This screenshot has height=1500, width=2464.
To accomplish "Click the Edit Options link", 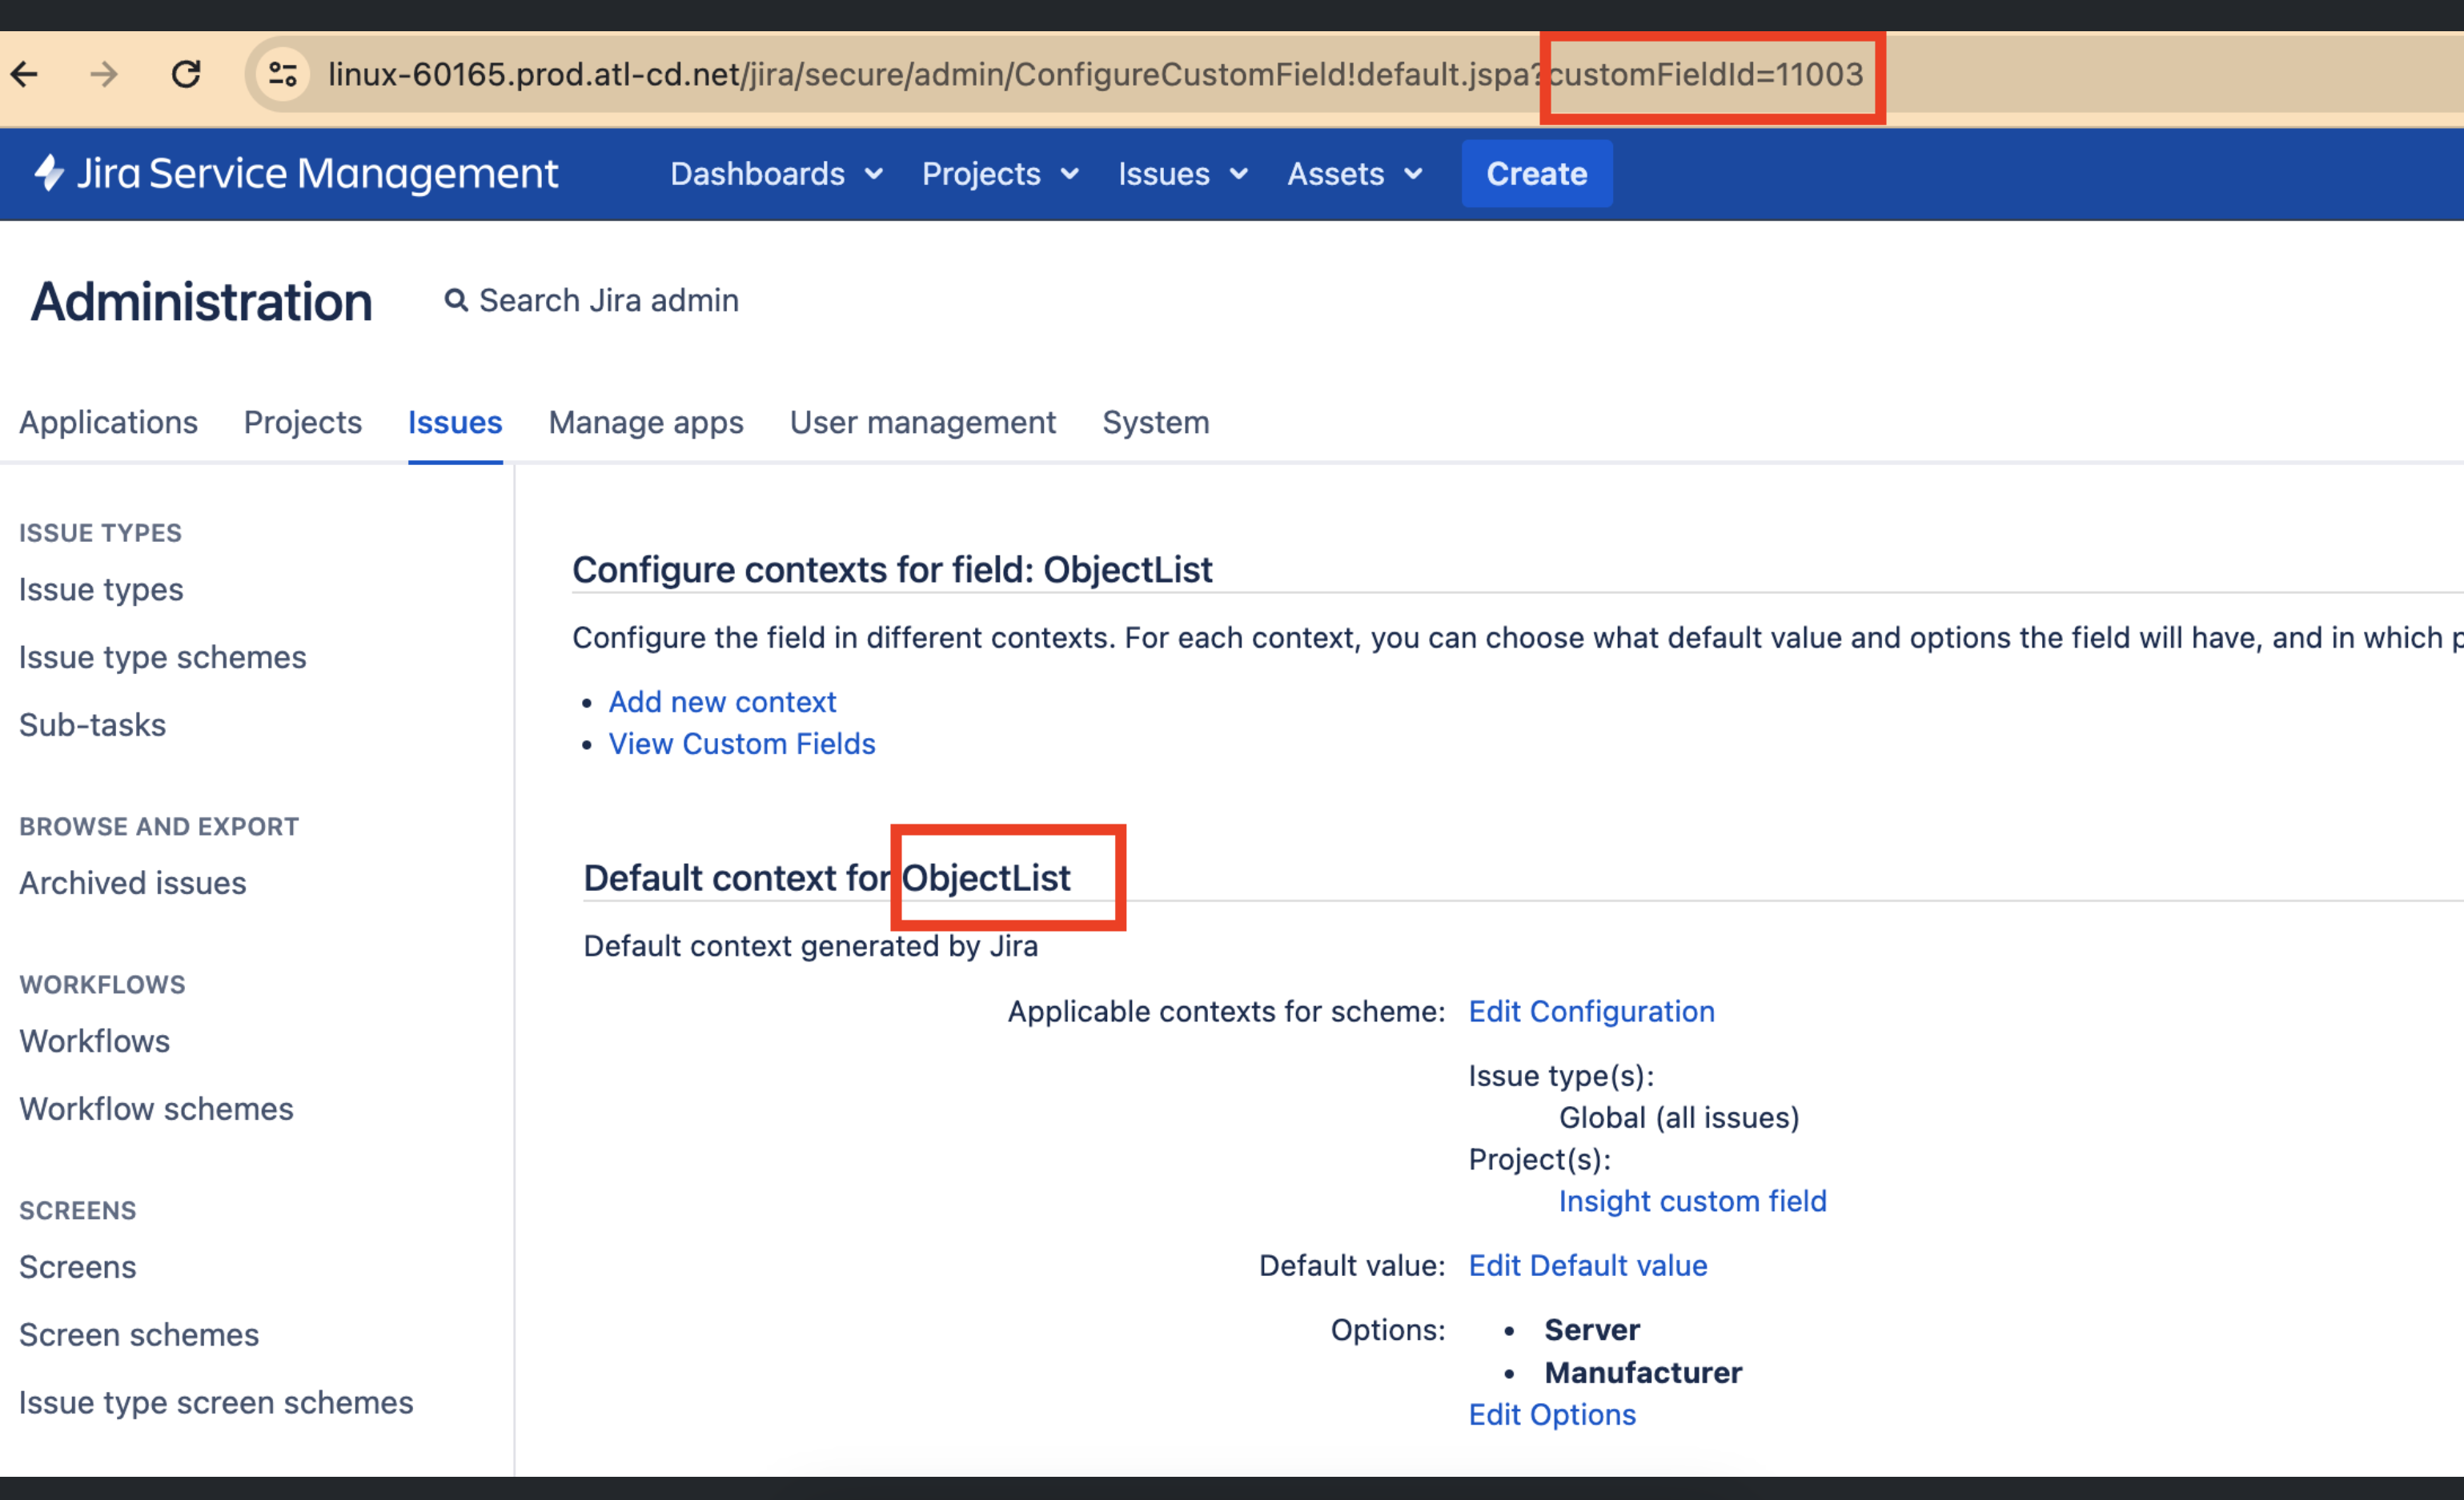I will [x=1553, y=1415].
